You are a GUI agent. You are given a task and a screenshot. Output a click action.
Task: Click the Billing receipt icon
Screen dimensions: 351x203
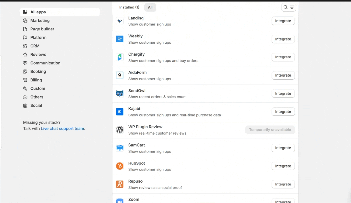pos(25,80)
